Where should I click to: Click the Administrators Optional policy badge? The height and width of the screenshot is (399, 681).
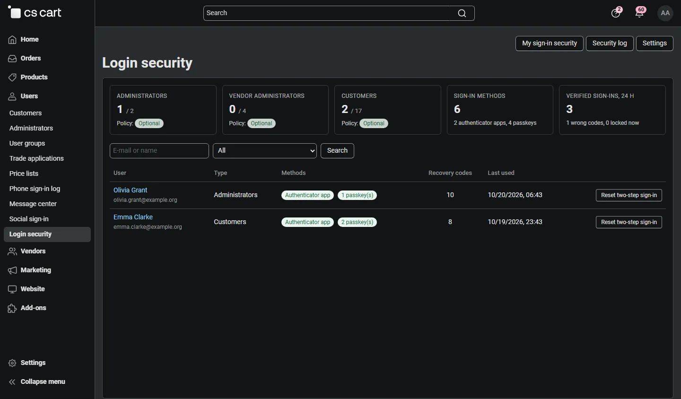tap(149, 123)
